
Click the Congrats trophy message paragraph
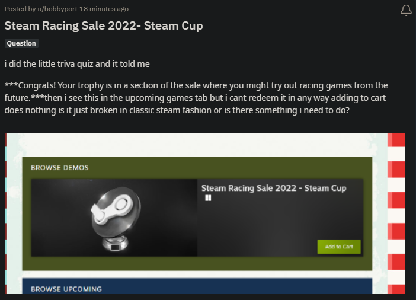click(x=196, y=98)
